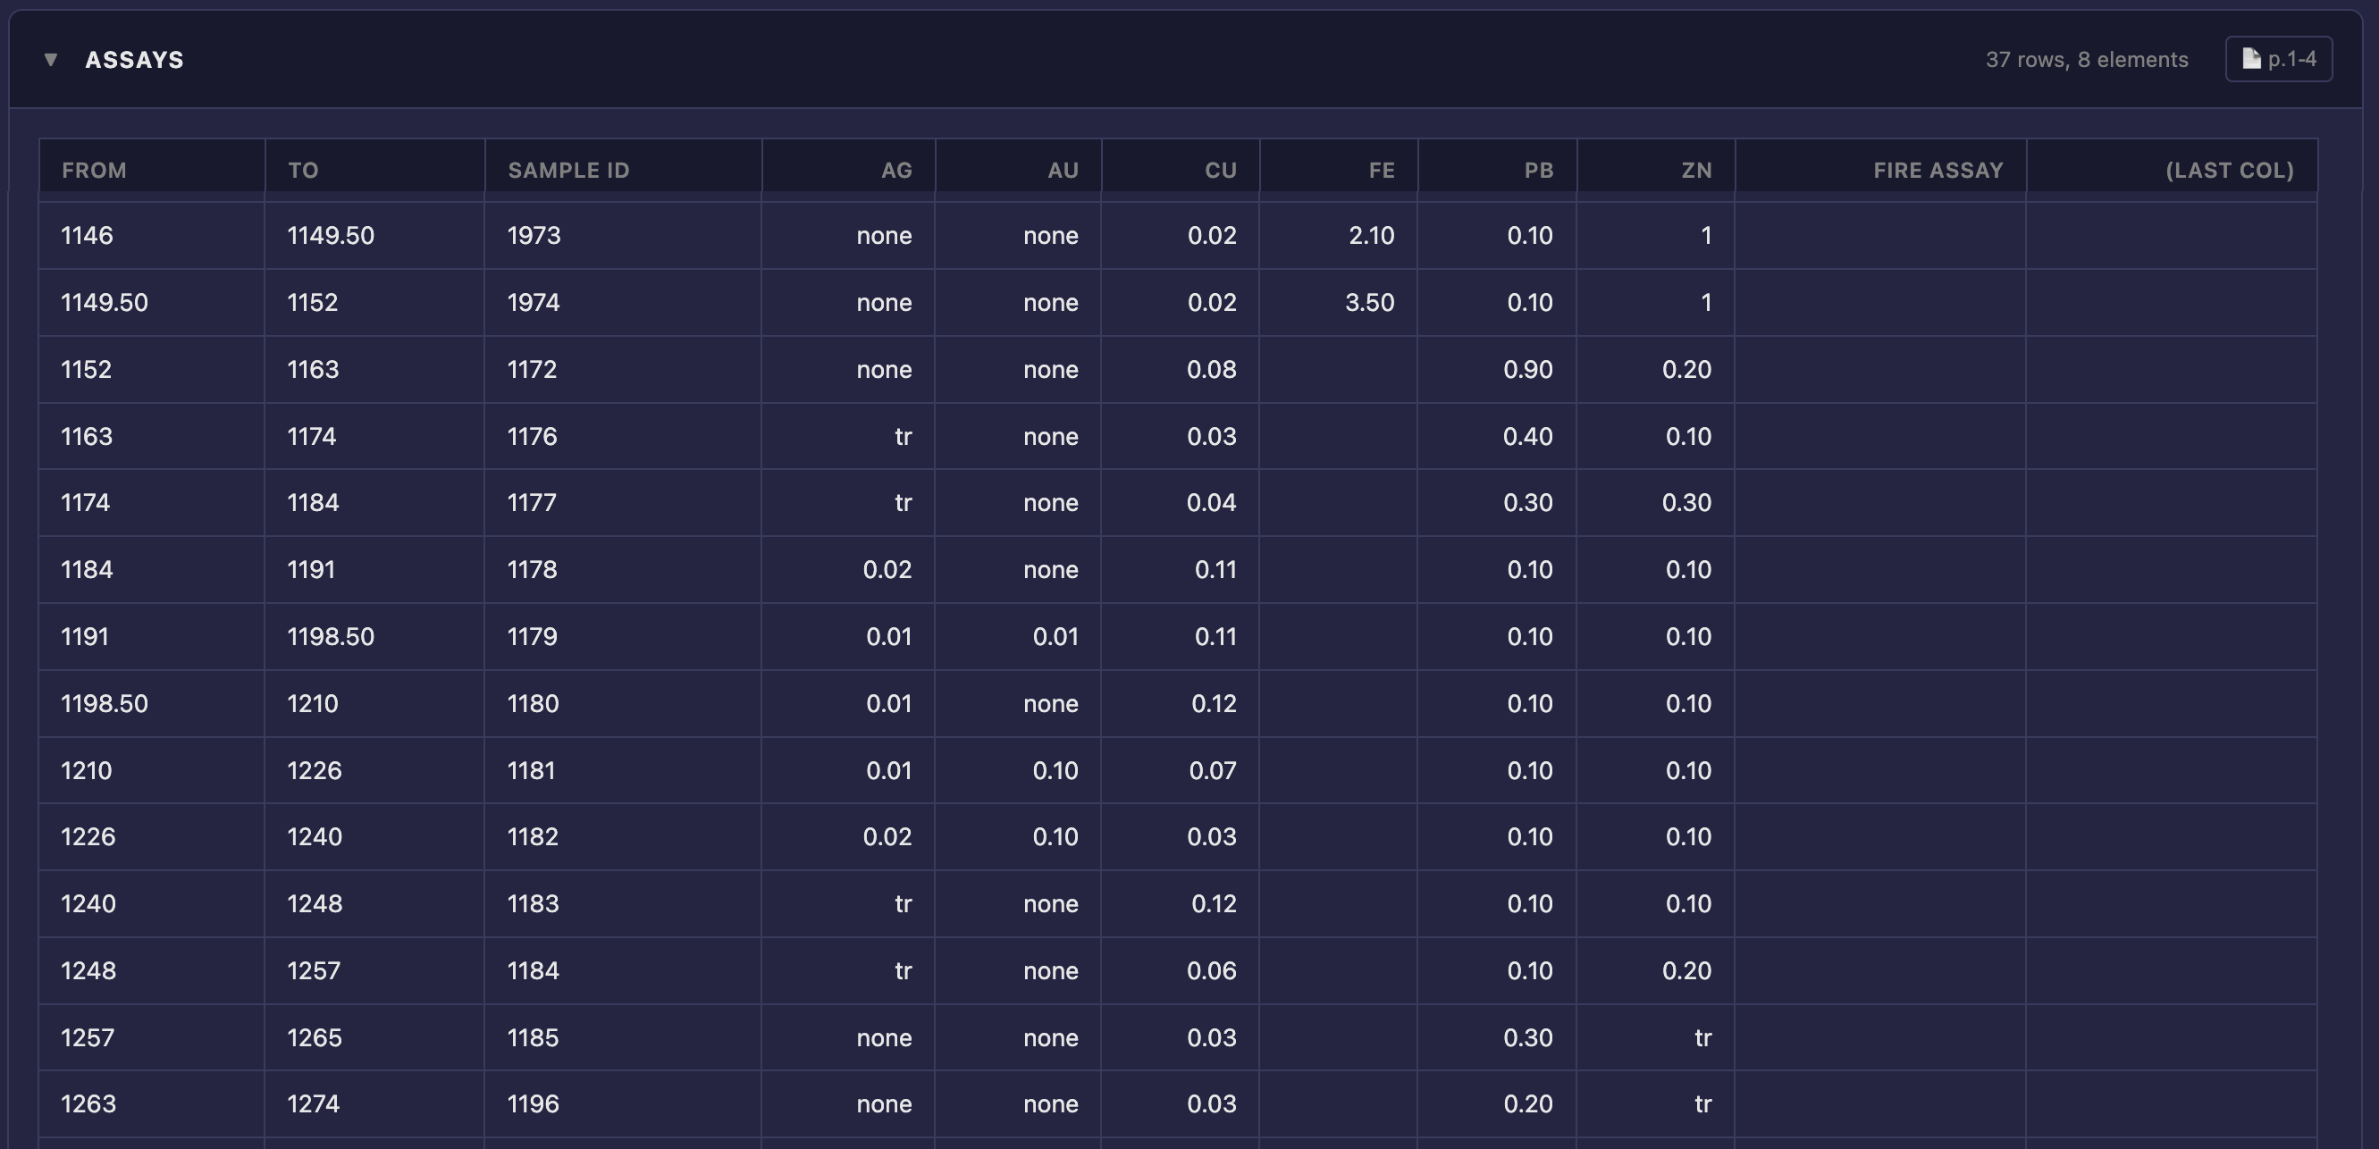Click the AU column header
2379x1149 pixels.
pos(1062,170)
